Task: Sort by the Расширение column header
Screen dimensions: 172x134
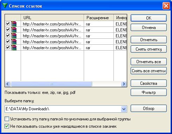Action: [99, 18]
